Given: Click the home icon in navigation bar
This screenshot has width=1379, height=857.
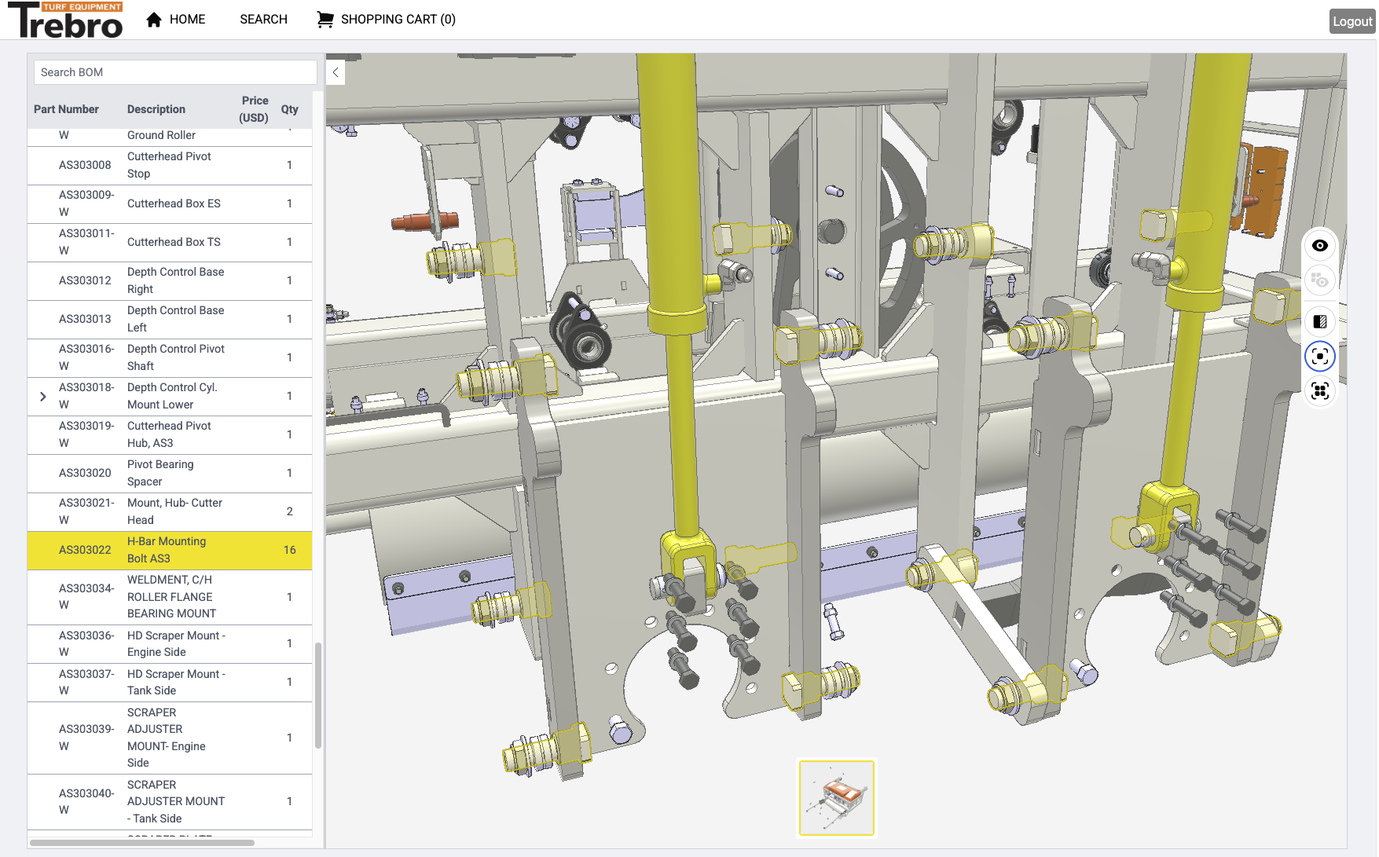Looking at the screenshot, I should (154, 20).
